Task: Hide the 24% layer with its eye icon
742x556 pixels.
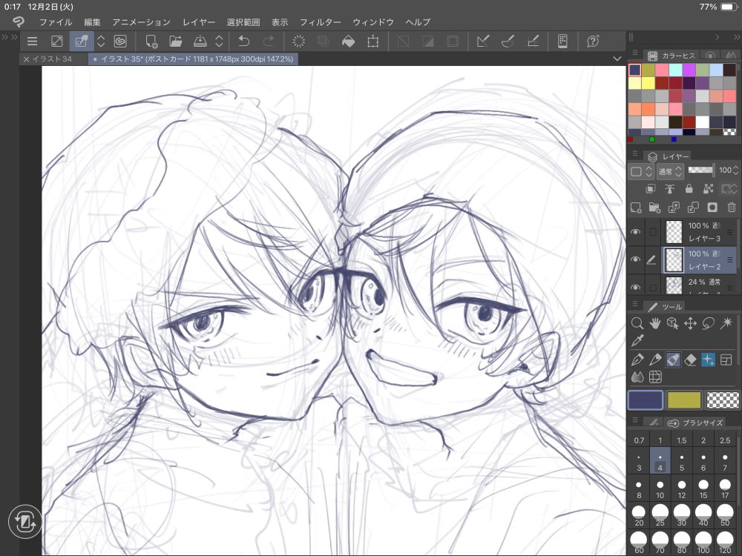Action: (636, 287)
